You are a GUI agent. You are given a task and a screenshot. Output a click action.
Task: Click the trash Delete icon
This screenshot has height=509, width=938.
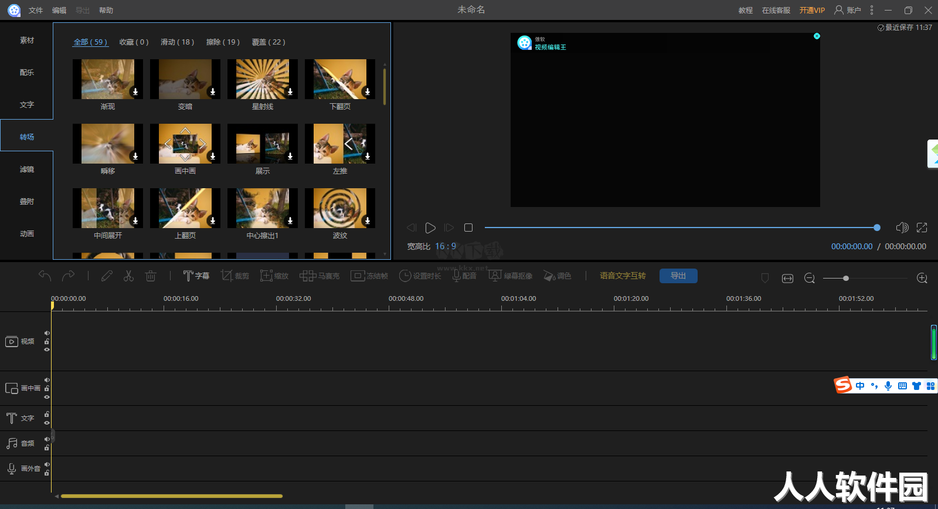coord(151,276)
